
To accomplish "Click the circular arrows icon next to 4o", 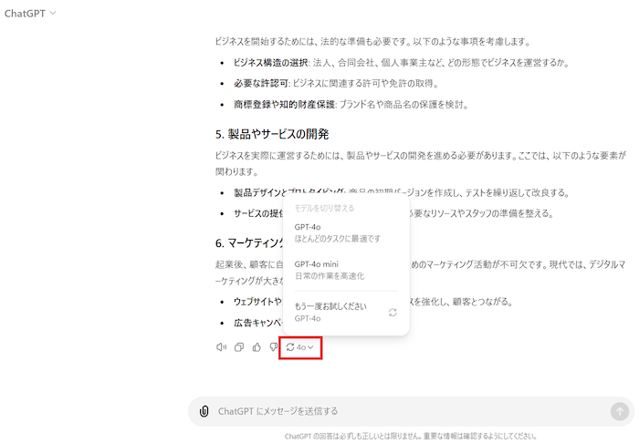I will pos(290,347).
